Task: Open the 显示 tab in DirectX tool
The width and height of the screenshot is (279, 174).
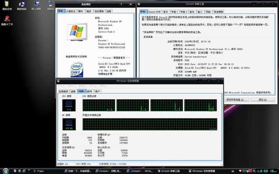Action: [165, 12]
